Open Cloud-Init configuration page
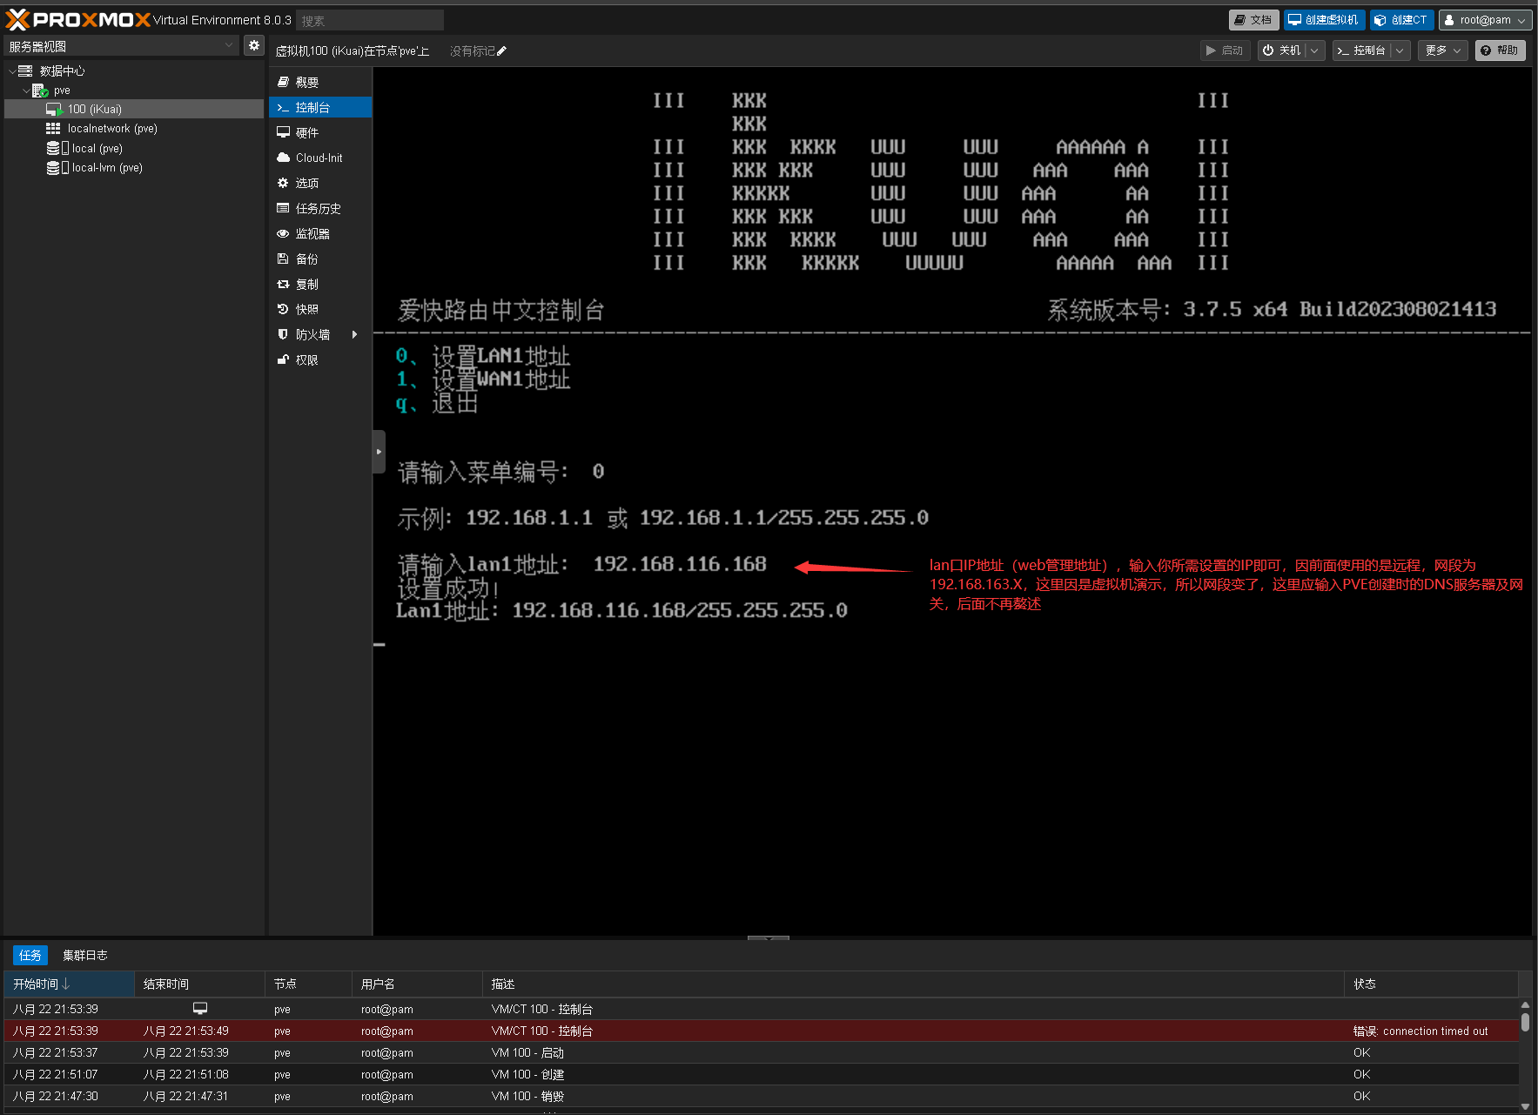This screenshot has height=1115, width=1538. coord(319,158)
